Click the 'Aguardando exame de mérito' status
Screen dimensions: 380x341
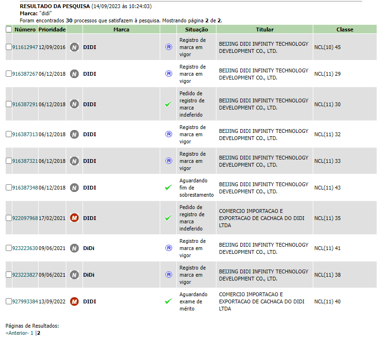coord(194,301)
